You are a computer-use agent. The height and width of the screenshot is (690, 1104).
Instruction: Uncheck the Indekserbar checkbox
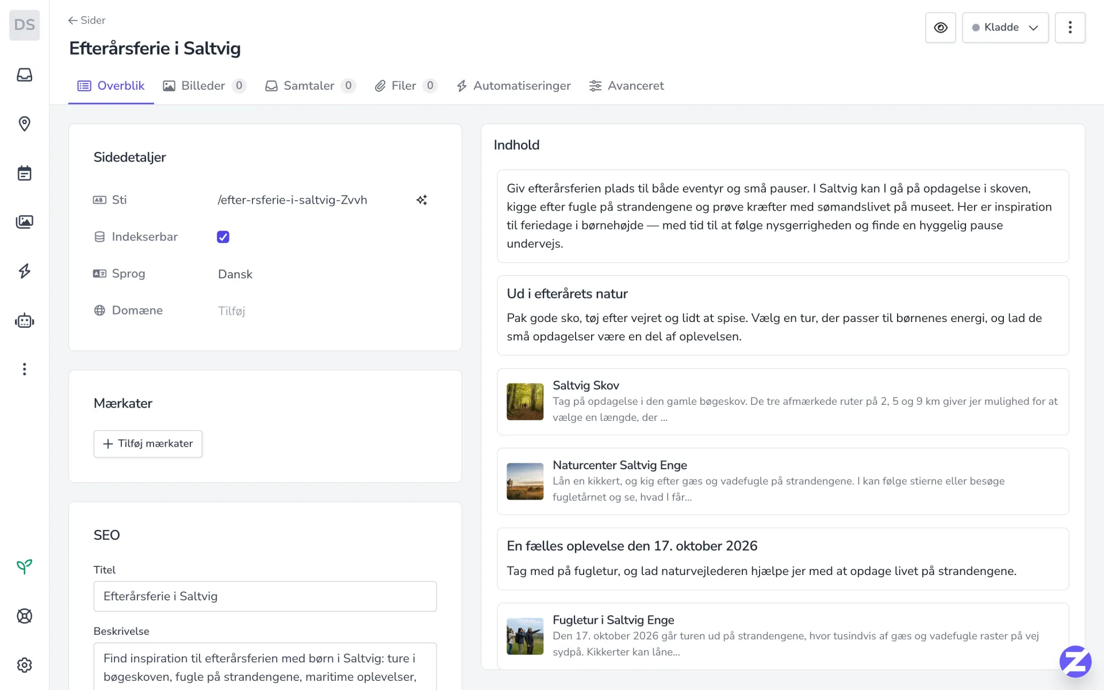[223, 237]
